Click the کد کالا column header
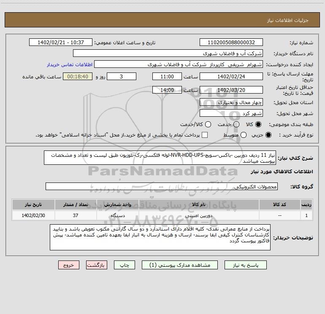 coord(279,204)
